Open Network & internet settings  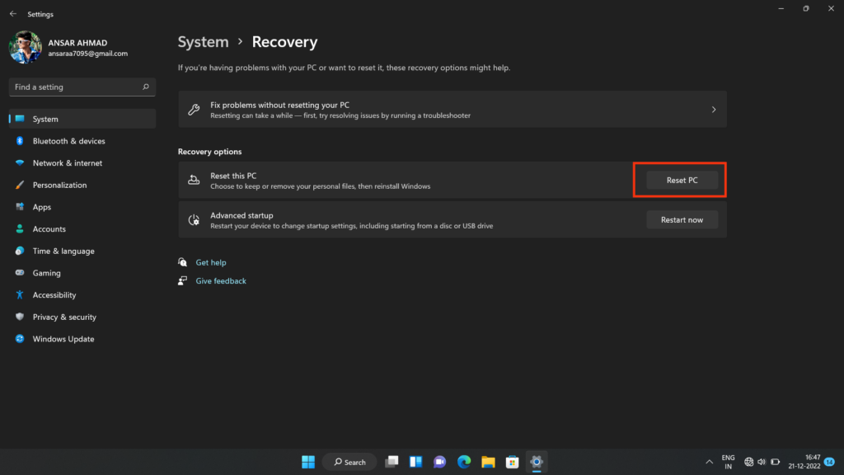click(x=82, y=163)
